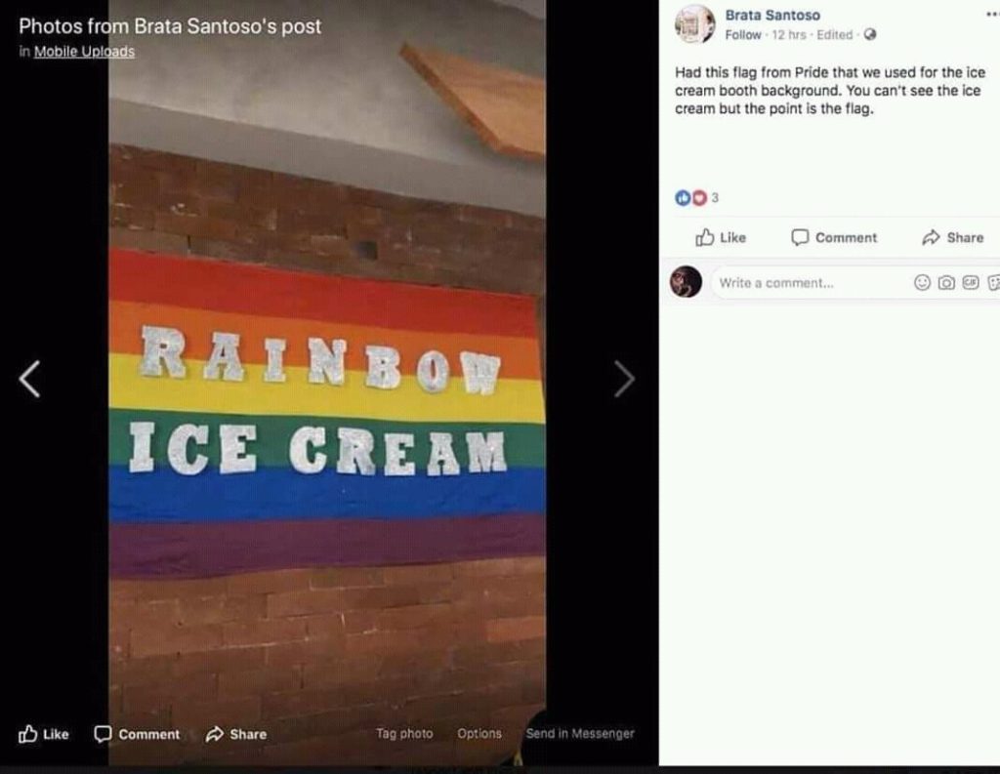Comment on post in right panel
Screen dimensions: 1000x774
click(834, 237)
